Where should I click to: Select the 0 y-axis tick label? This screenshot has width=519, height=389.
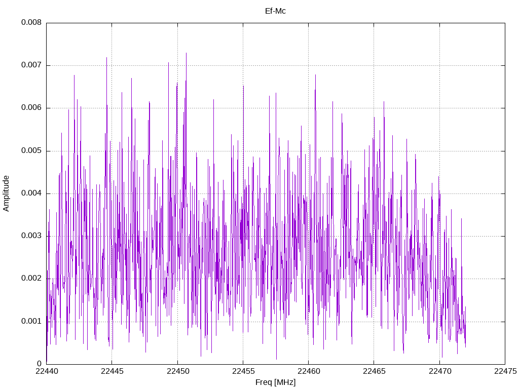[40, 364]
